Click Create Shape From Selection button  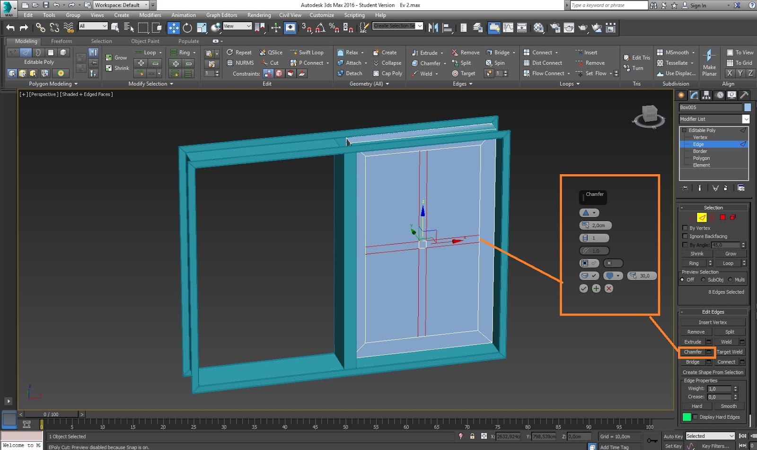(x=713, y=372)
